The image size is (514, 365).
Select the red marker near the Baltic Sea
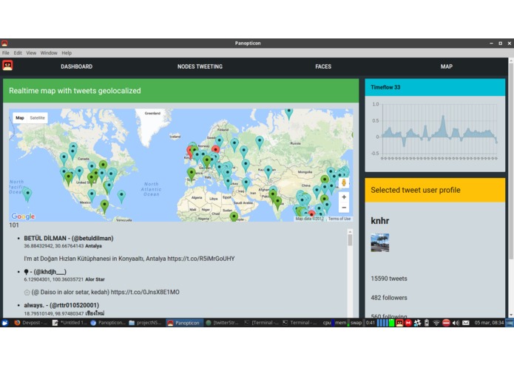pyautogui.click(x=215, y=149)
